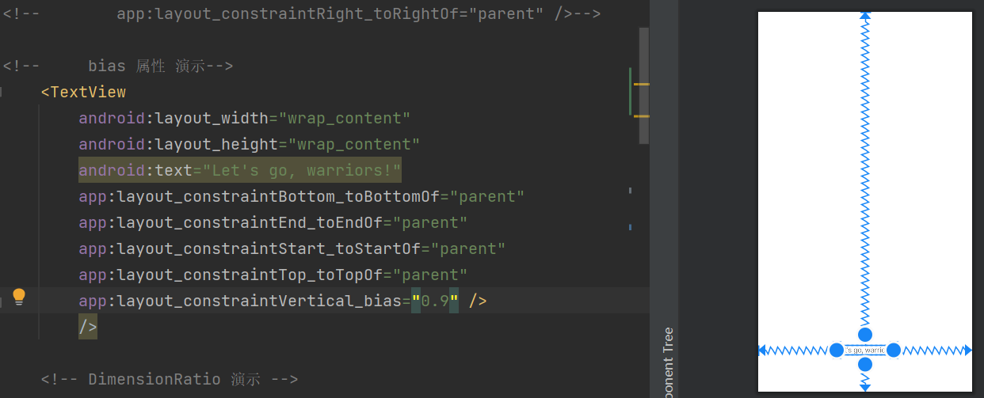Click the upper yellow warning stripe by the scrollbar
984x398 pixels.
point(641,84)
